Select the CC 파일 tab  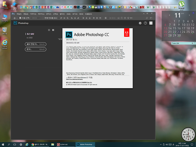[29, 38]
